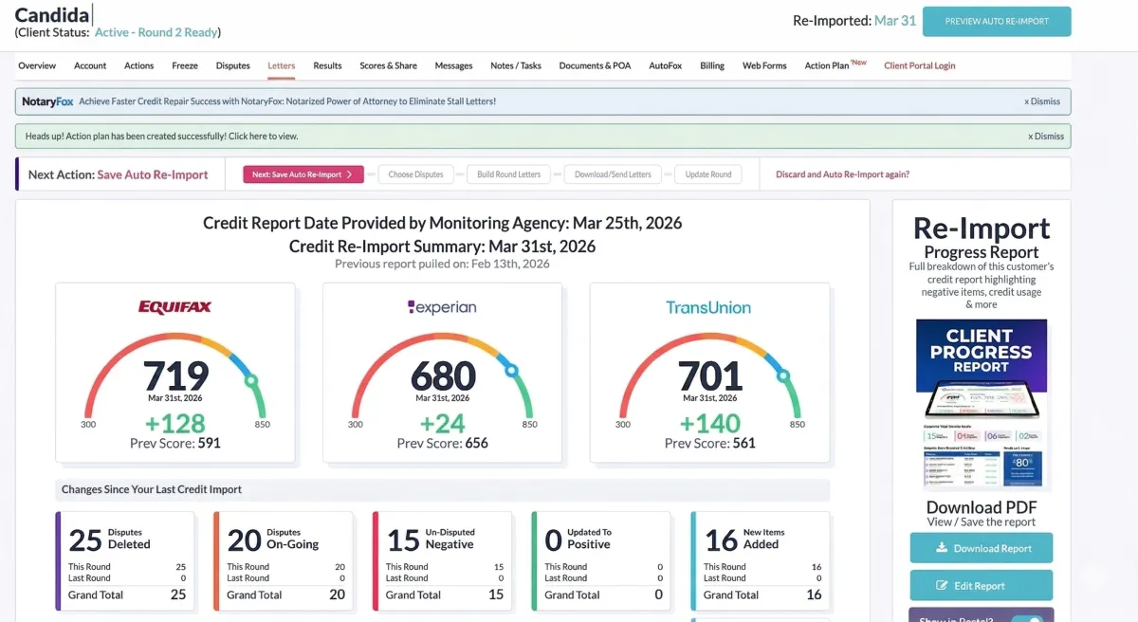Click the Disputes Deleted summary card
Viewport: 1138px width, 622px height.
(125, 560)
